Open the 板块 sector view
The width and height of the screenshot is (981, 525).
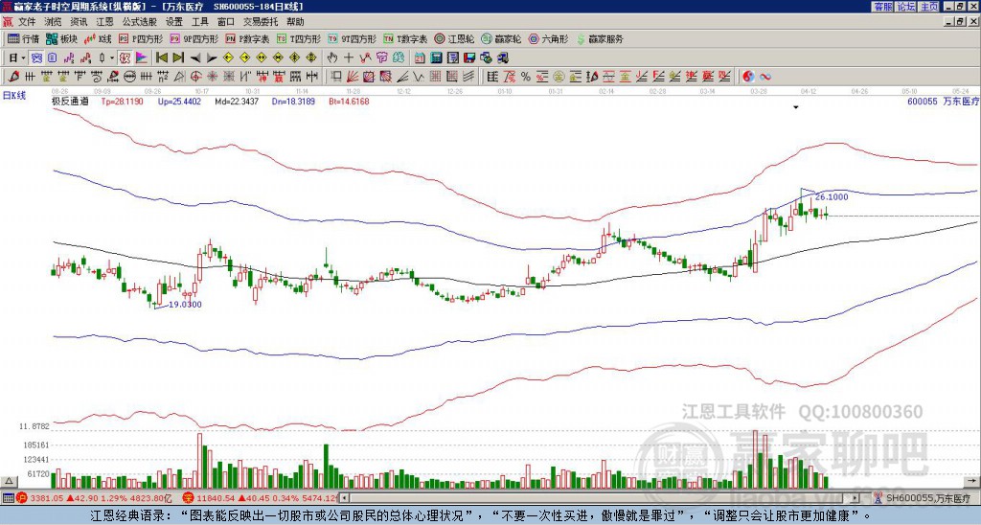[x=62, y=38]
